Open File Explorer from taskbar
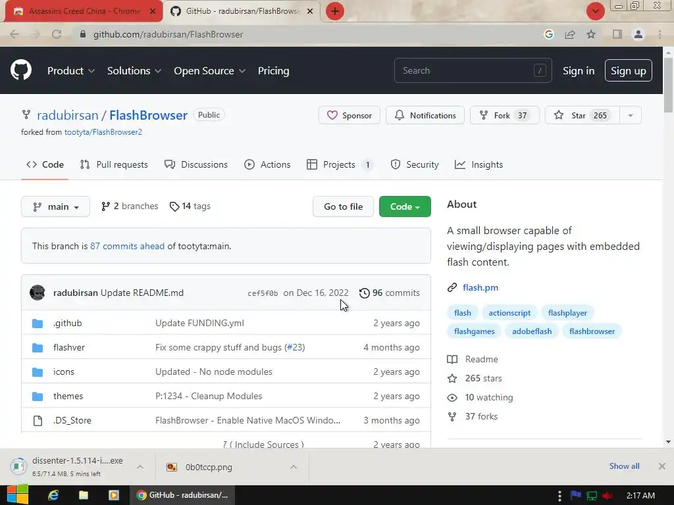 coord(84,495)
